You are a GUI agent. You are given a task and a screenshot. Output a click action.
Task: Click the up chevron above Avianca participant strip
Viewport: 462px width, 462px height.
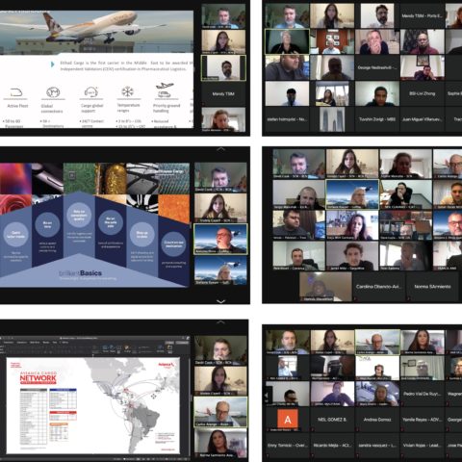220,322
